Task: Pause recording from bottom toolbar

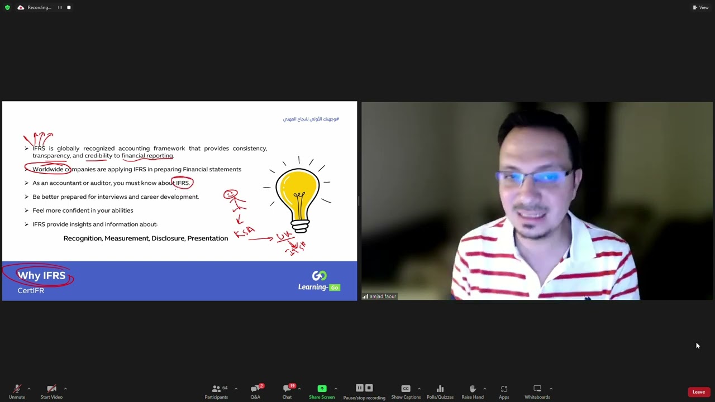Action: (x=360, y=388)
